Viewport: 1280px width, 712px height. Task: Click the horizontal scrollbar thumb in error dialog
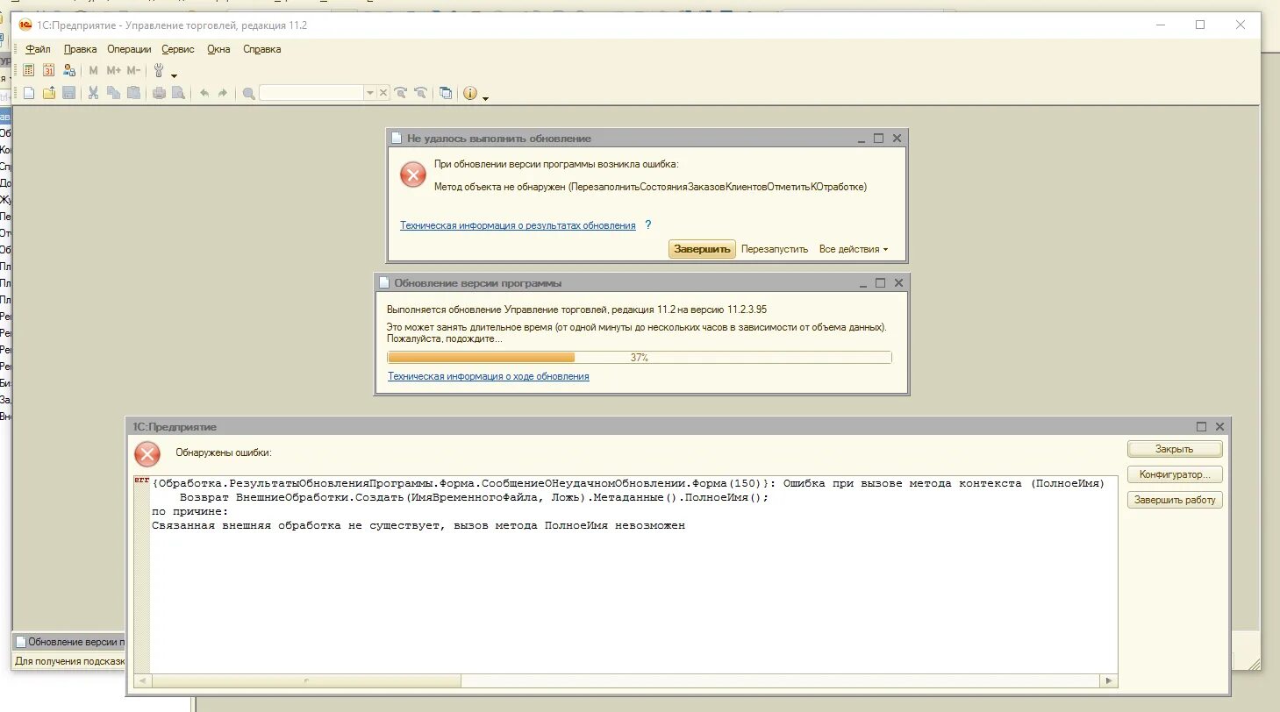pos(306,680)
